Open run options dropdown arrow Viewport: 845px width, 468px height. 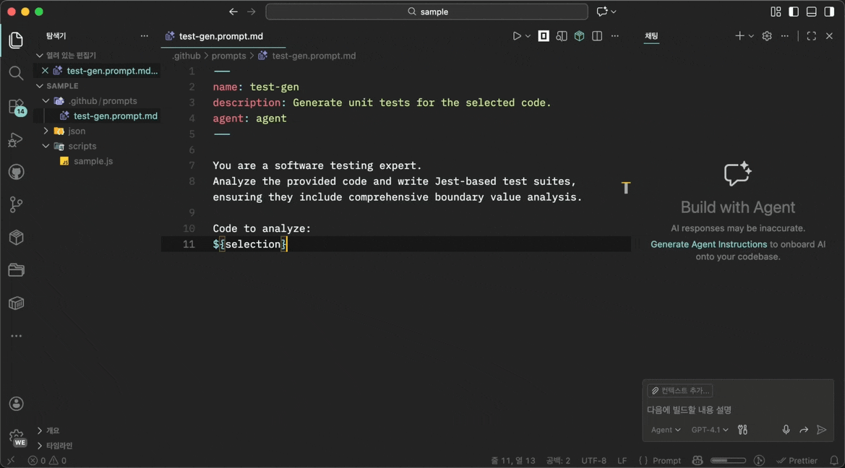click(x=528, y=36)
